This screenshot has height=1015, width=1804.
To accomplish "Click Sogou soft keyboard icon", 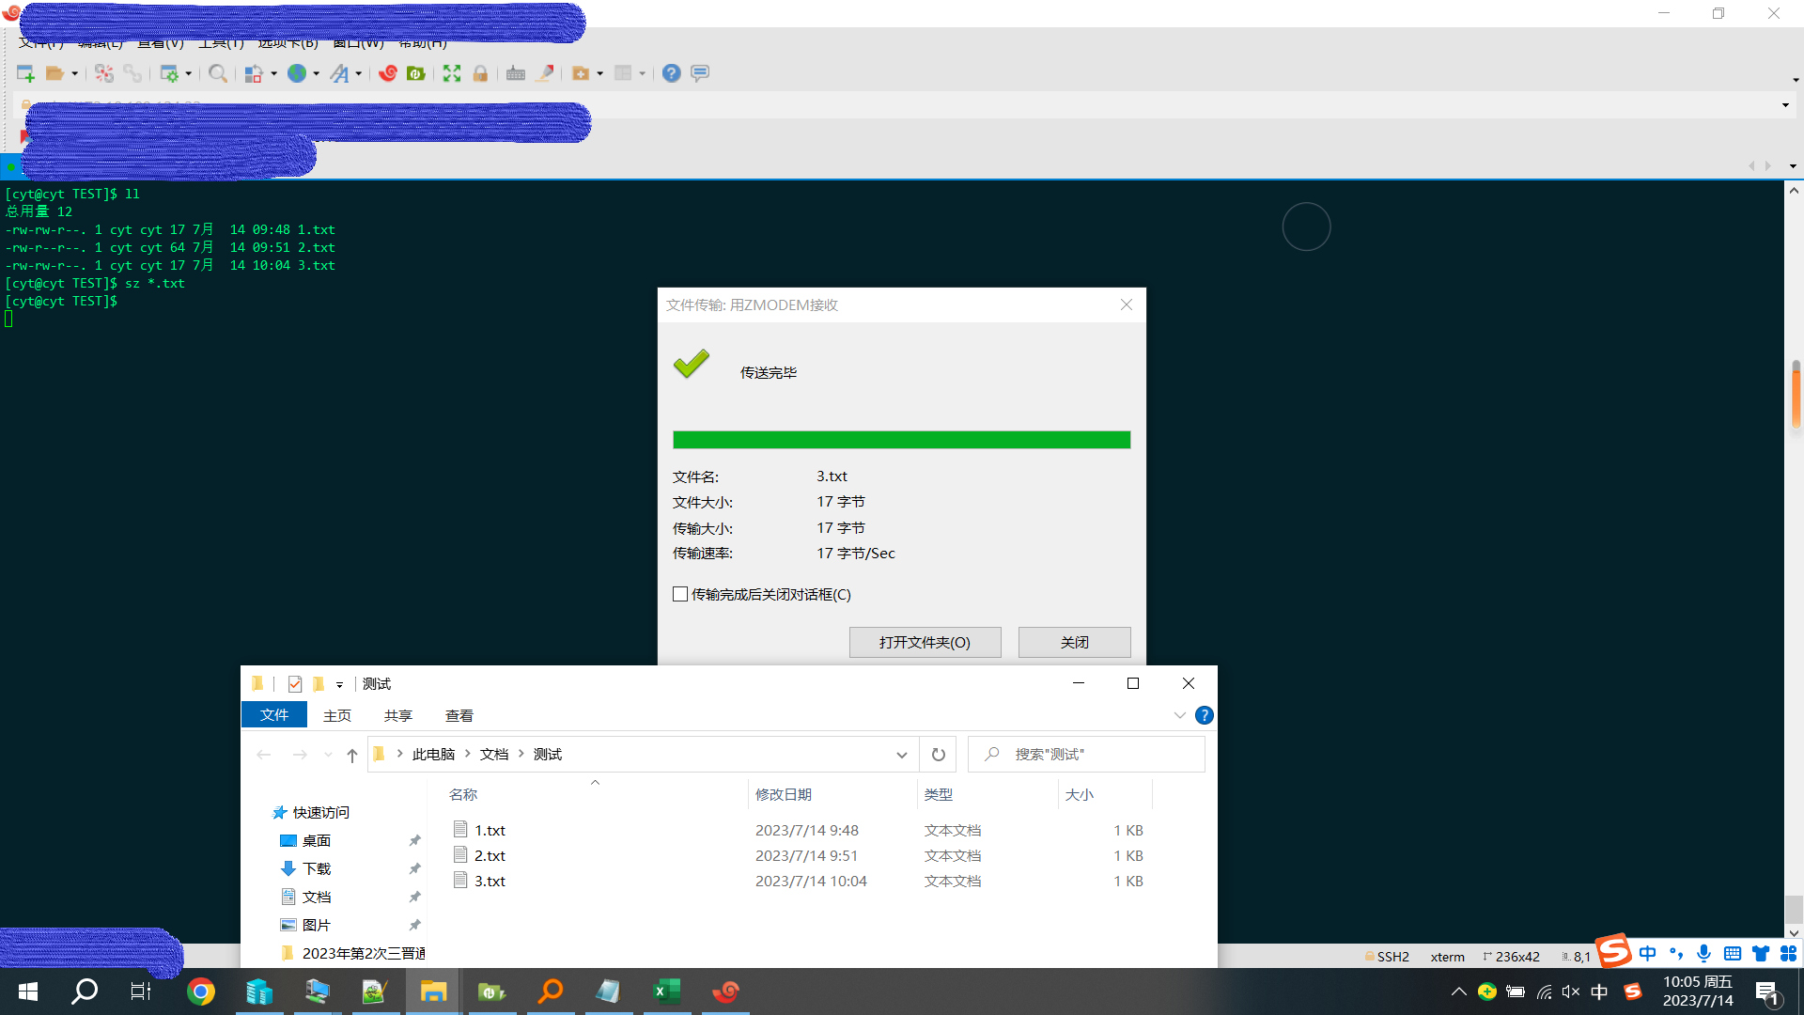I will tap(1733, 954).
